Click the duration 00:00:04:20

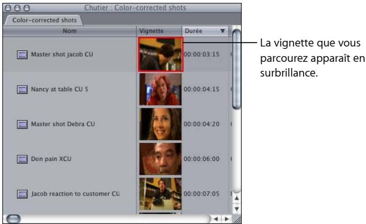201,124
